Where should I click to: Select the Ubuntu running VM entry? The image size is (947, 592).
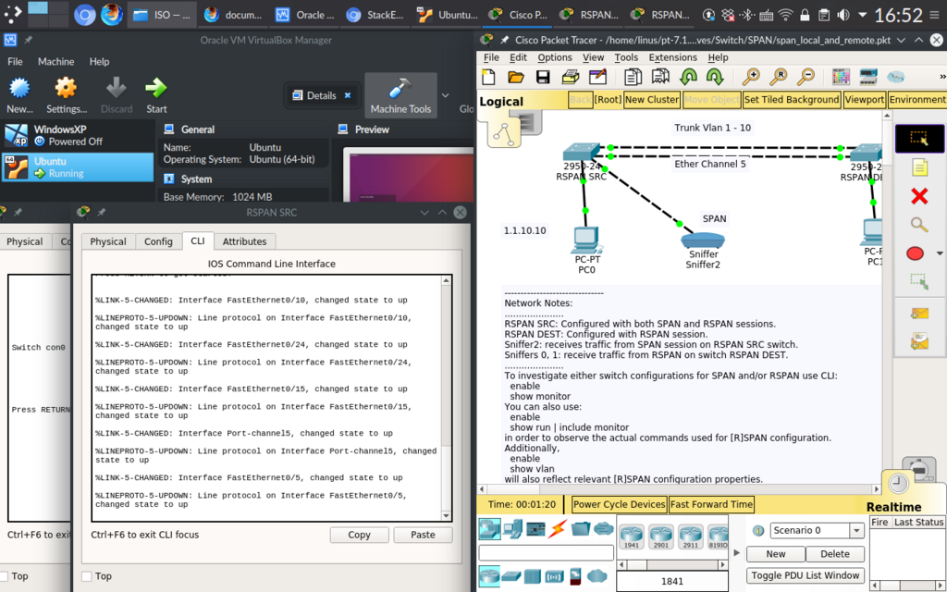78,167
